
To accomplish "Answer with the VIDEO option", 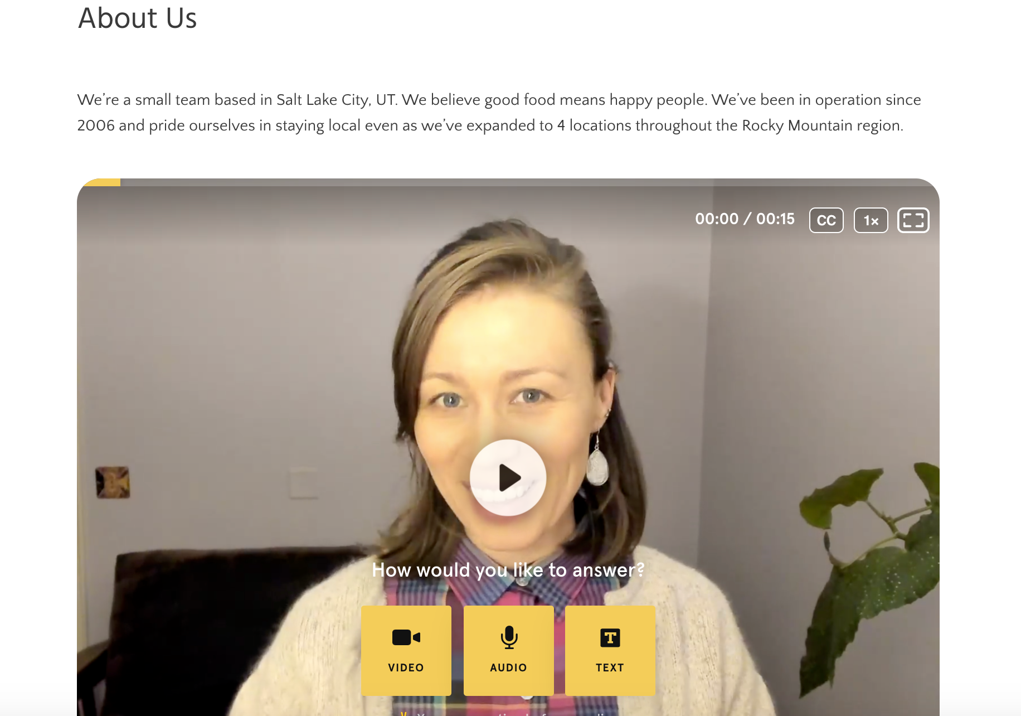I will click(x=406, y=650).
